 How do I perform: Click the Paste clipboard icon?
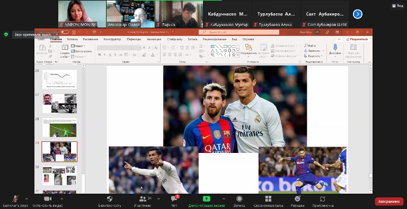pyautogui.click(x=42, y=48)
